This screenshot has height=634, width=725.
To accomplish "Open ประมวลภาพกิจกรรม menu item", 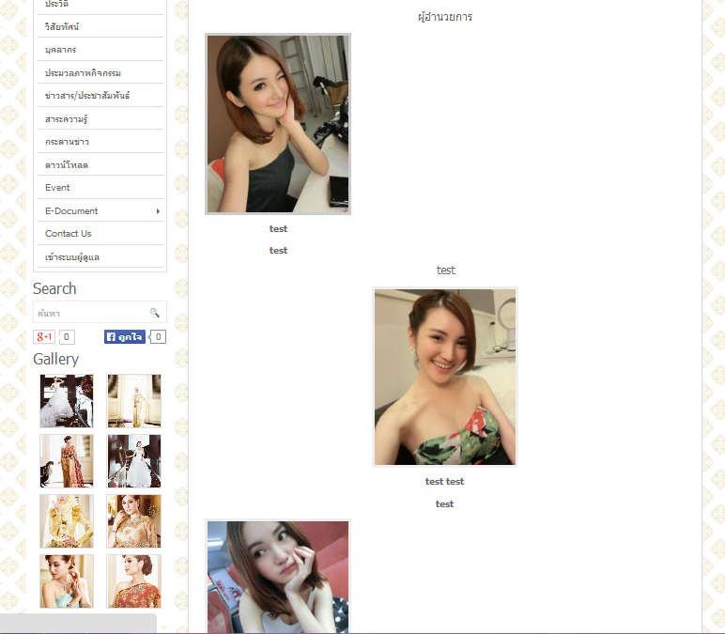I will (100, 72).
